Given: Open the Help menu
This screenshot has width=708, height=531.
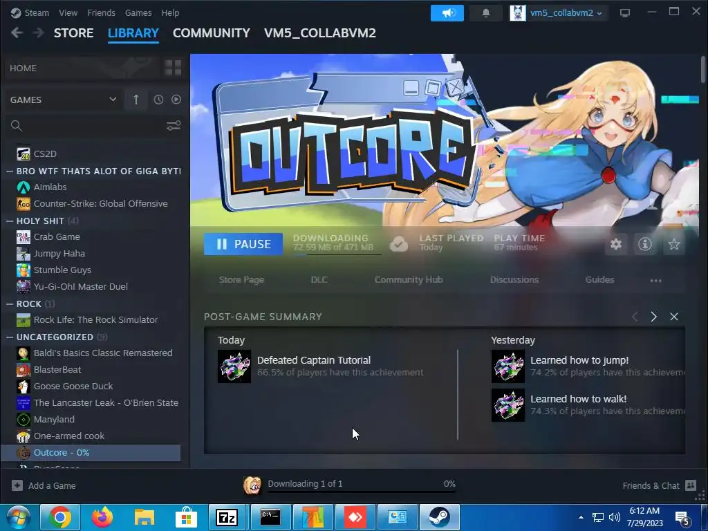Looking at the screenshot, I should point(170,12).
